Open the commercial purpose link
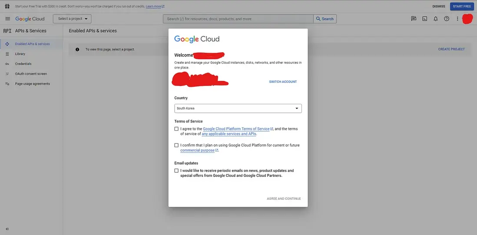The height and width of the screenshot is (235, 477). [x=199, y=150]
